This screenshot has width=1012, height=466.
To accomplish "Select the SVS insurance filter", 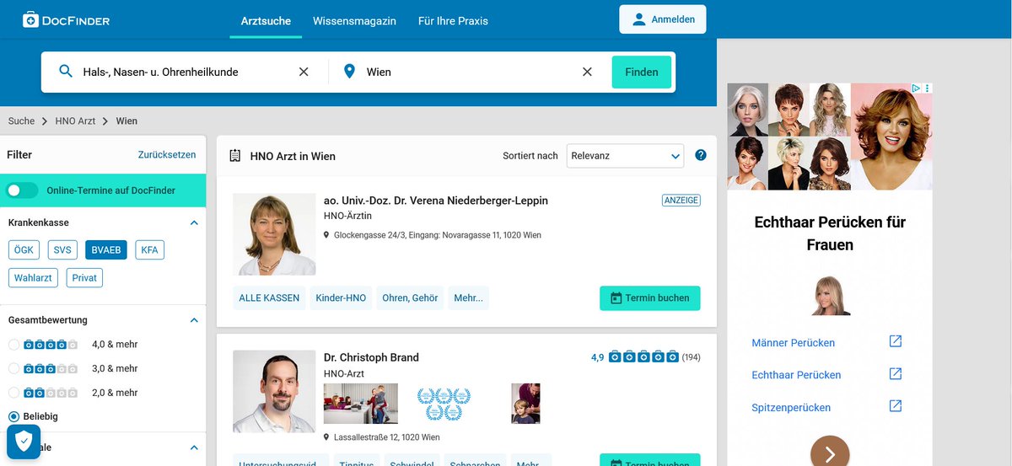I will coord(63,250).
